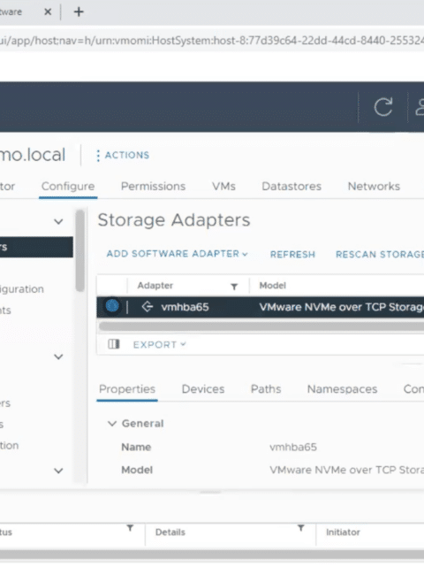Close the browser tab
The width and height of the screenshot is (424, 575).
pos(48,12)
